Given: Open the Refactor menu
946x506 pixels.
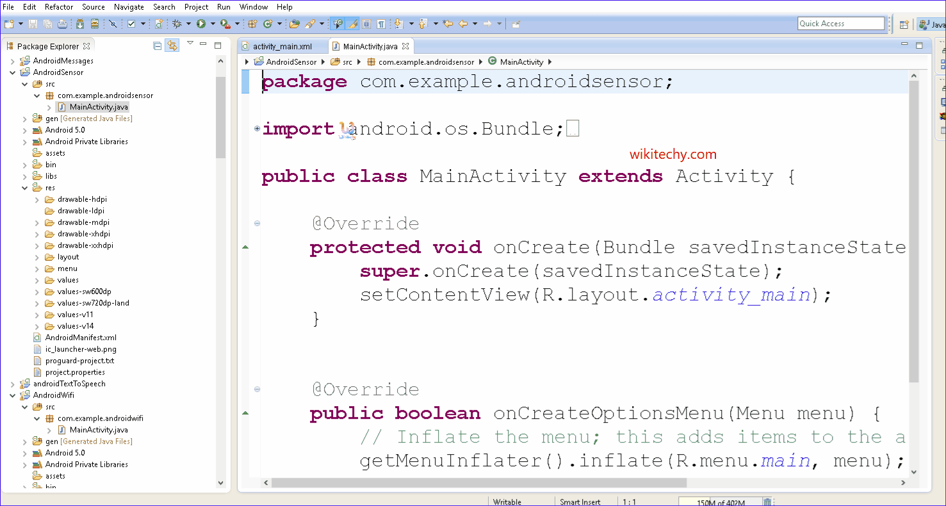Looking at the screenshot, I should (59, 7).
